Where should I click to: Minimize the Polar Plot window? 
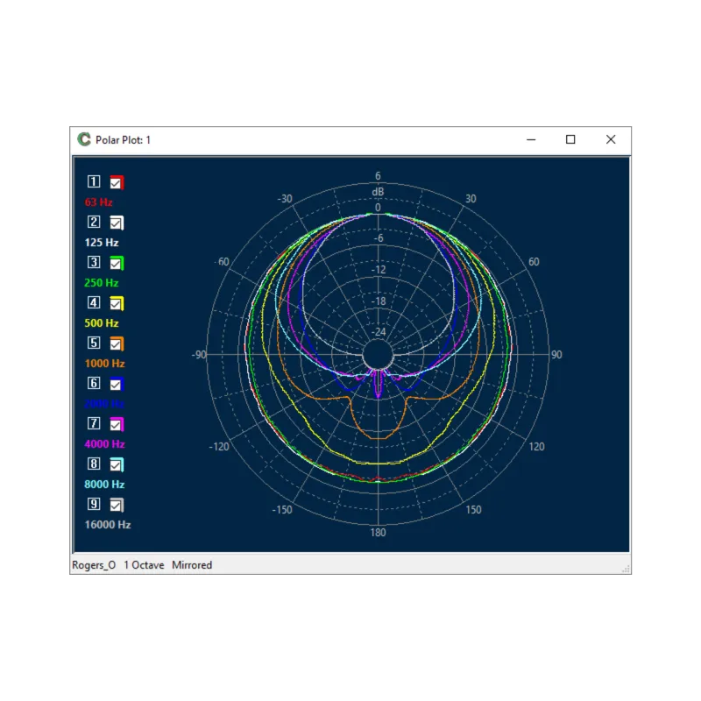point(531,139)
